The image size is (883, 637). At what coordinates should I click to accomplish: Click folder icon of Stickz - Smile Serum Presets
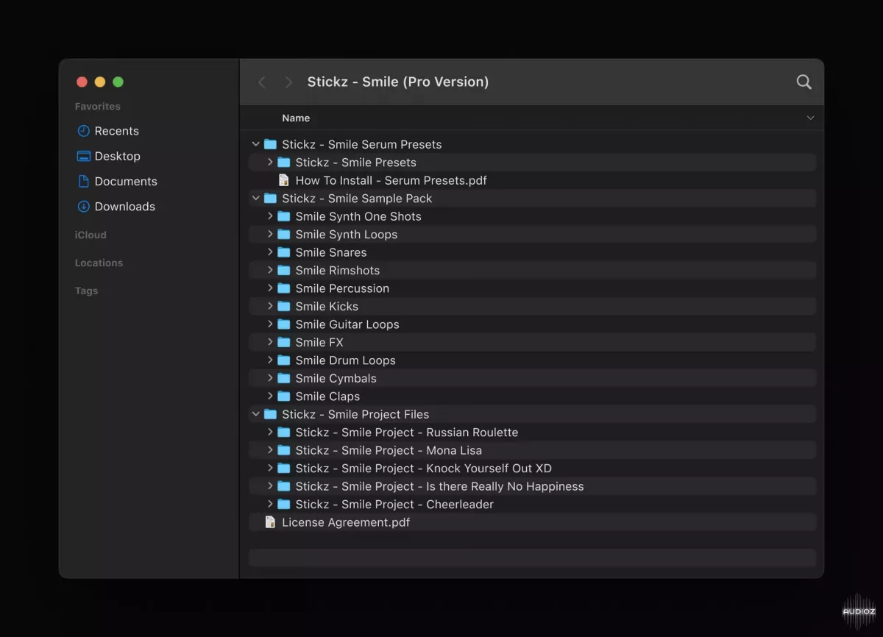(270, 144)
